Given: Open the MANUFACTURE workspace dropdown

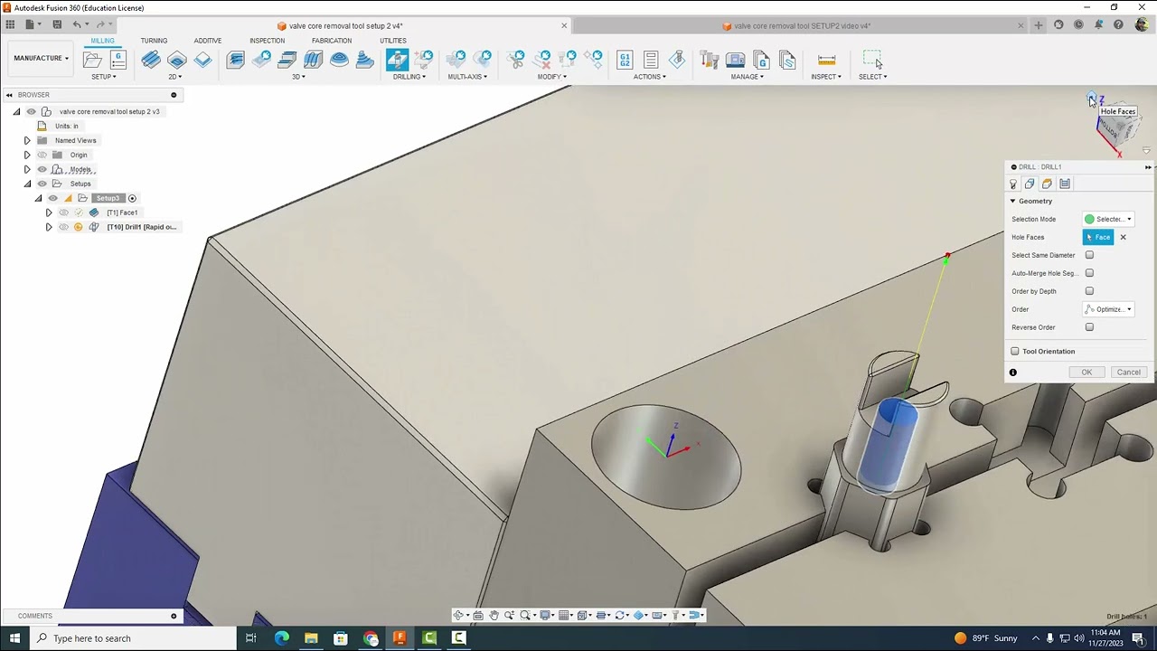Looking at the screenshot, I should coord(41,59).
